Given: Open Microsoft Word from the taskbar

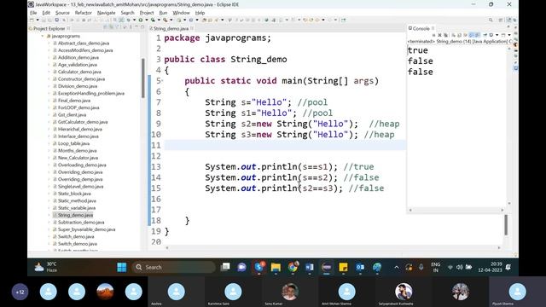Looking at the screenshot, I should coord(309,267).
